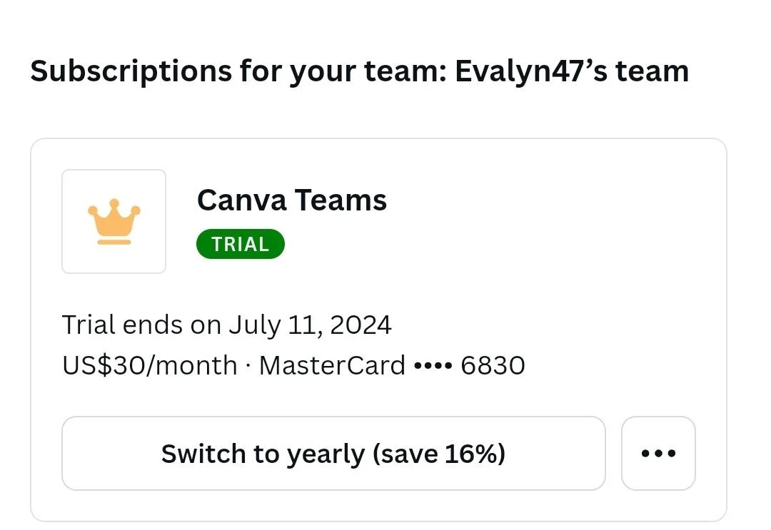
Task: Select the Canva Teams plan title
Action: (x=292, y=200)
